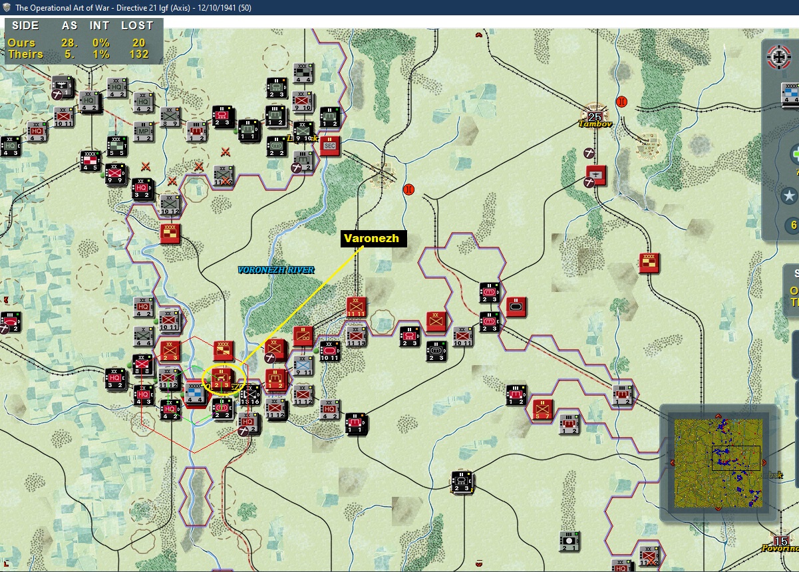Select the XXX 5-5 corps counter
The width and height of the screenshot is (799, 572).
tap(117, 147)
